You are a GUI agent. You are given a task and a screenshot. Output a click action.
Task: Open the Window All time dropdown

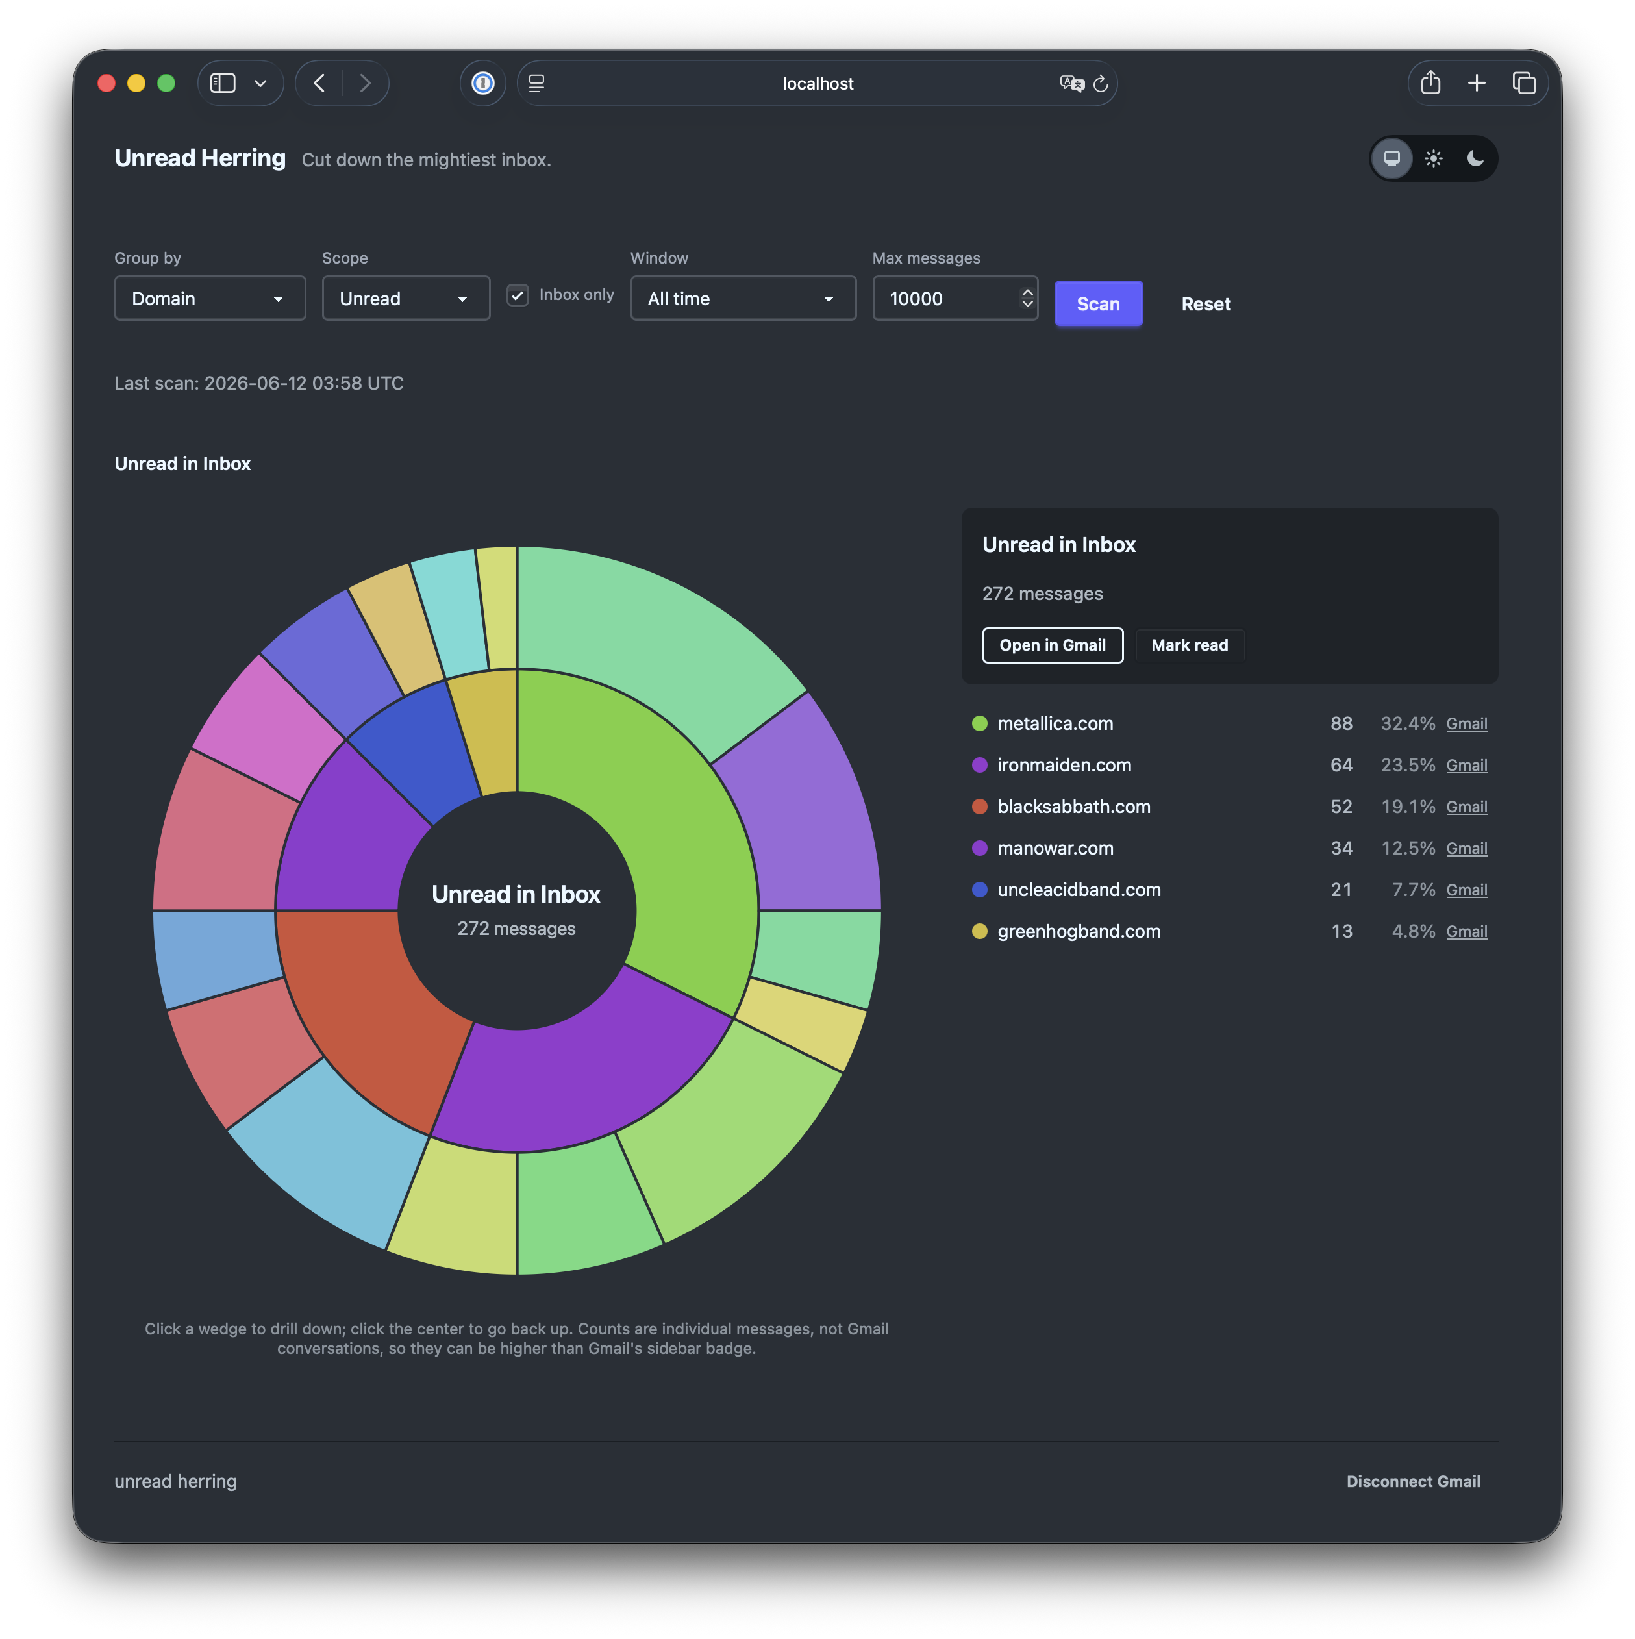click(x=742, y=298)
